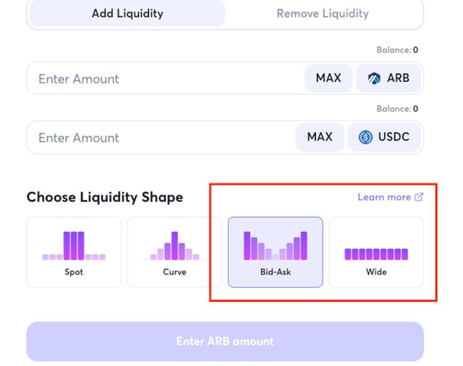Open the USDC token selector

[x=384, y=137]
